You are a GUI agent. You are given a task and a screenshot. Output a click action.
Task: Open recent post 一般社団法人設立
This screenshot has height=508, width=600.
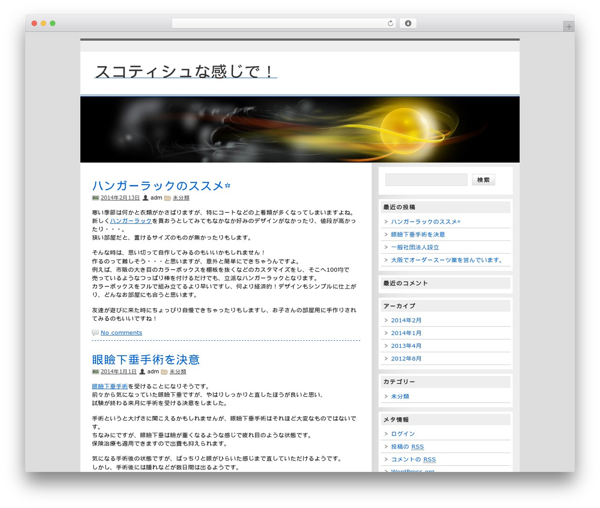(x=415, y=247)
